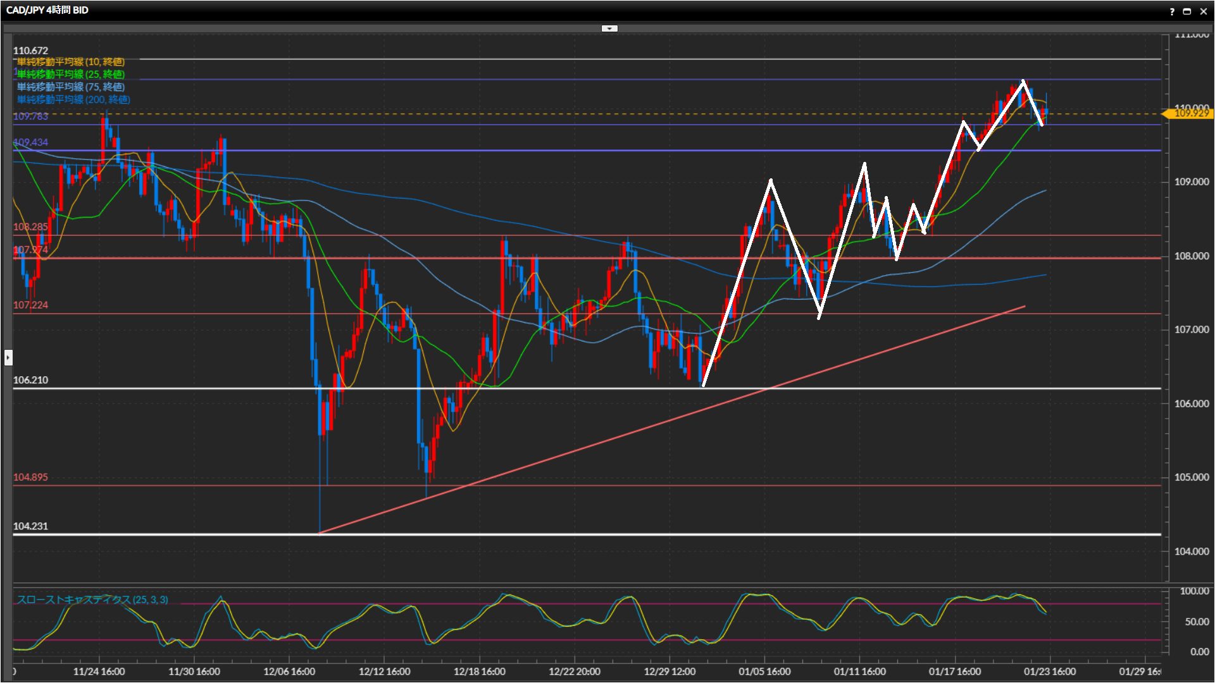Open the help question mark icon
Screen dimensions: 1215x683
1172,11
